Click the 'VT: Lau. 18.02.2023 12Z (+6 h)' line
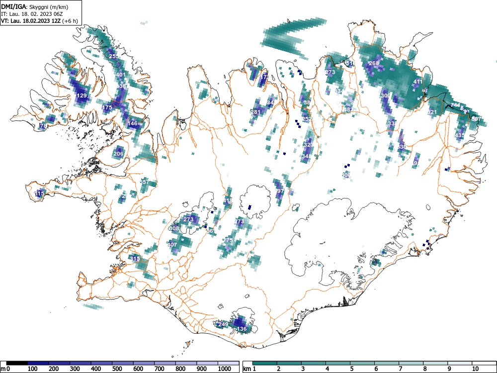The width and height of the screenshot is (497, 373). [x=39, y=21]
